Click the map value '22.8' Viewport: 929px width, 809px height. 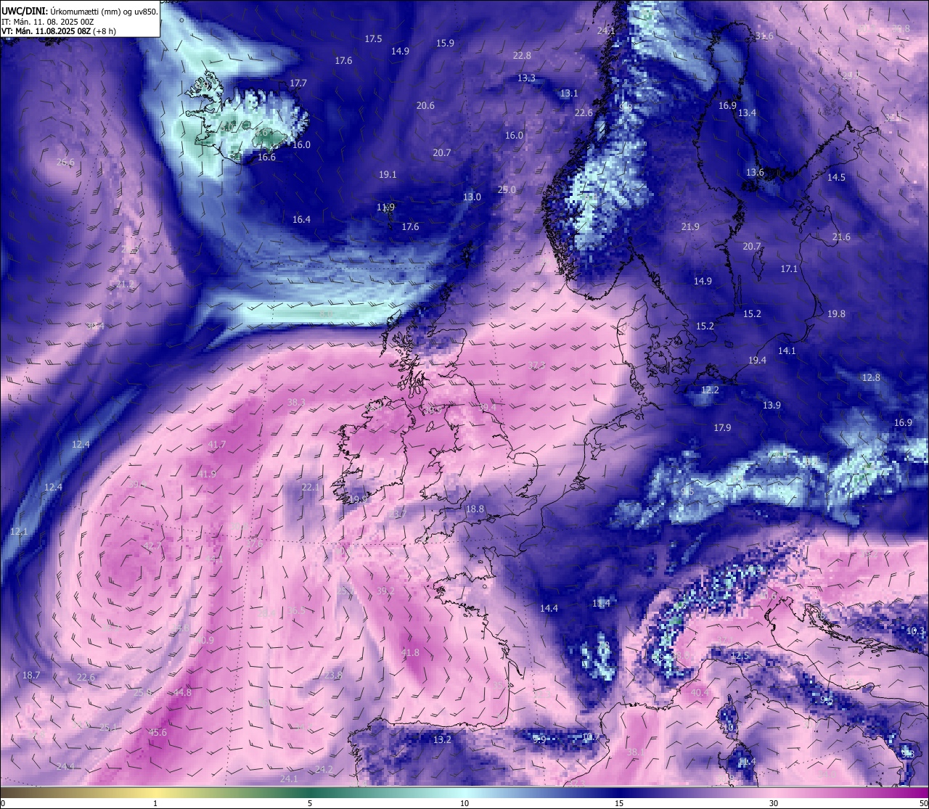(x=522, y=56)
